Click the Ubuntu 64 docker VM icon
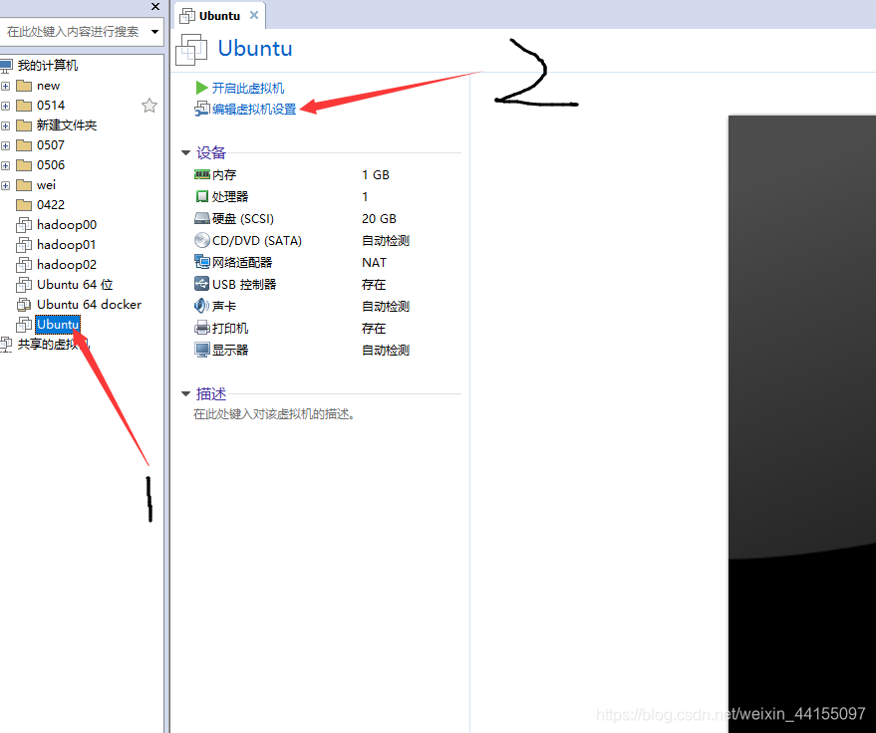This screenshot has width=876, height=733. [x=24, y=304]
